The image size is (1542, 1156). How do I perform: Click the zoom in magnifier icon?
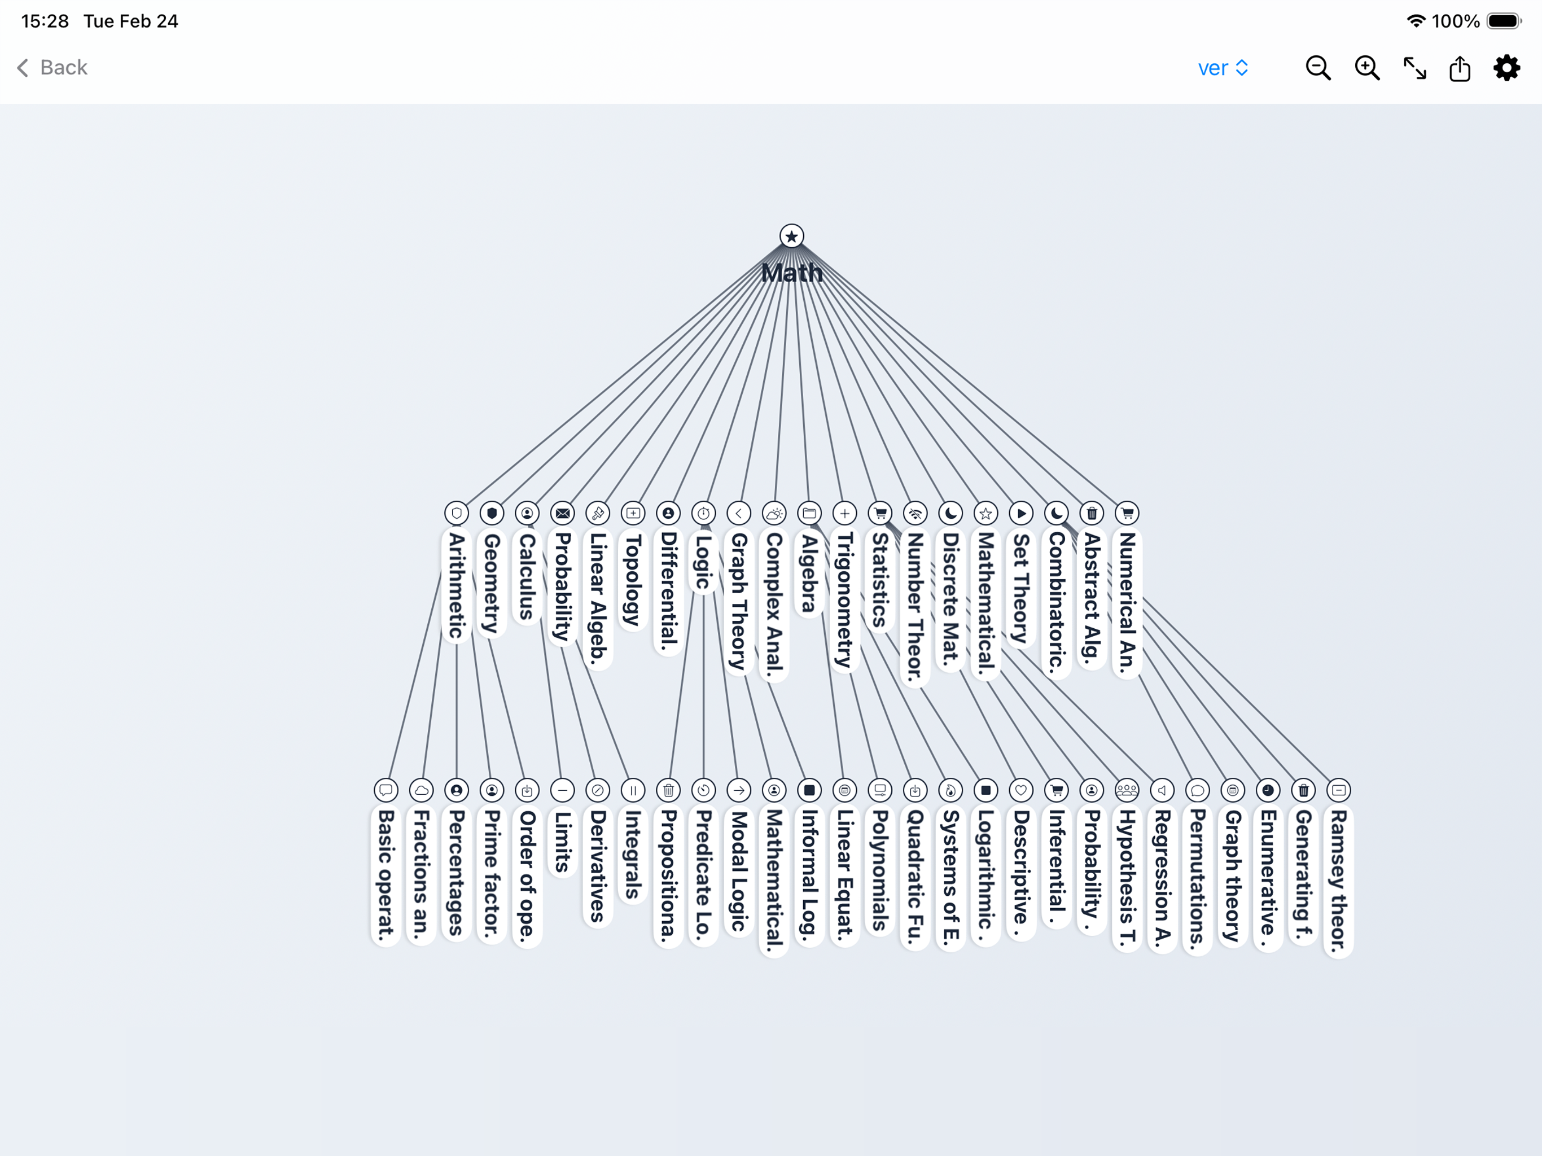(1366, 68)
